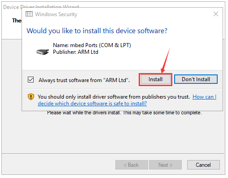Click the disabled Next button
Screen dimensions: 228x178
(165, 165)
